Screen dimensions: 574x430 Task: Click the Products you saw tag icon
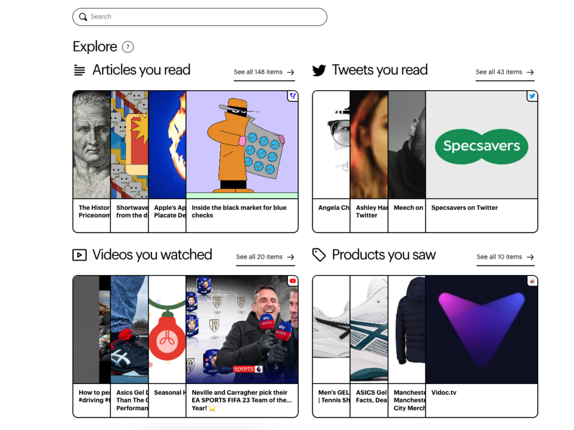coord(319,255)
